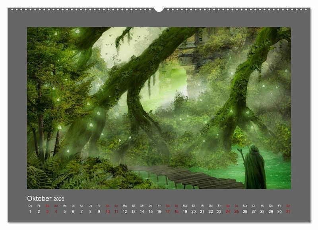Select the year 2026 text

[58, 199]
